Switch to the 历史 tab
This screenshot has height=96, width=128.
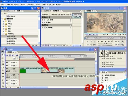(103, 72)
